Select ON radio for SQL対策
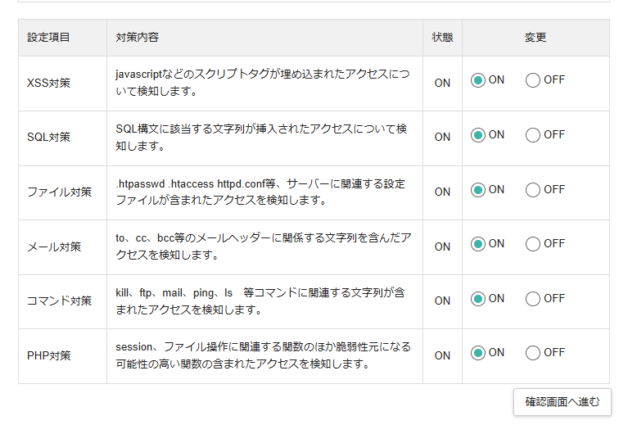This screenshot has width=628, height=425. click(478, 135)
